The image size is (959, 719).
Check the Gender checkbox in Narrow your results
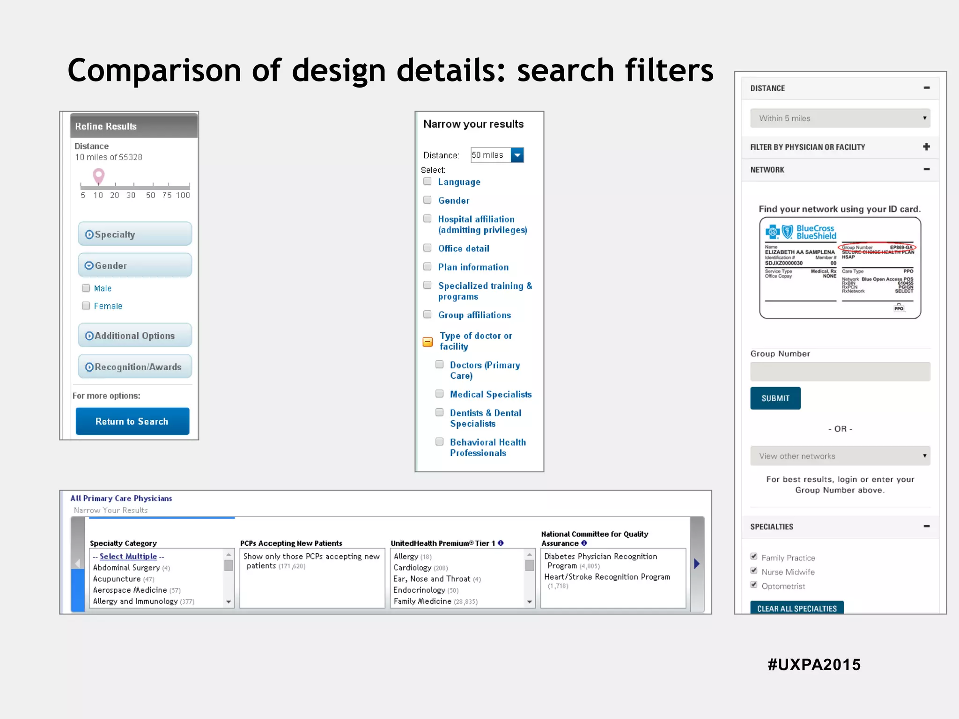click(428, 200)
